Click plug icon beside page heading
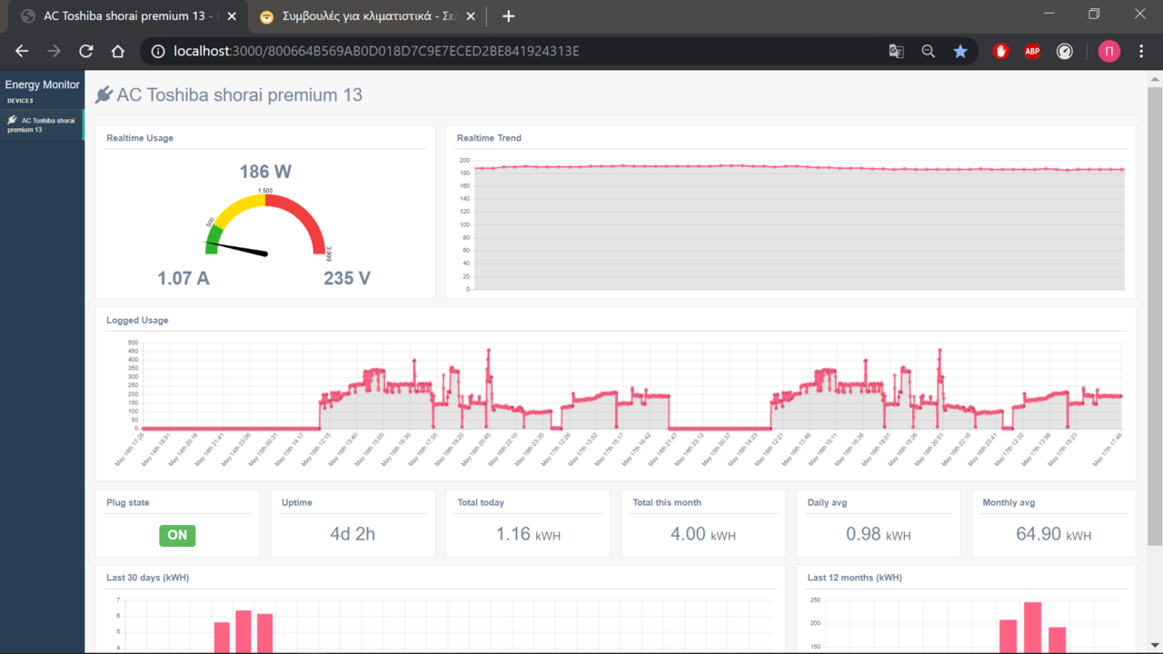 coord(104,94)
